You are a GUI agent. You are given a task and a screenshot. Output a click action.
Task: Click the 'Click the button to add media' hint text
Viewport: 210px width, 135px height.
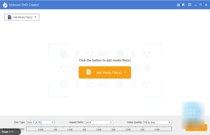[x=105, y=60]
